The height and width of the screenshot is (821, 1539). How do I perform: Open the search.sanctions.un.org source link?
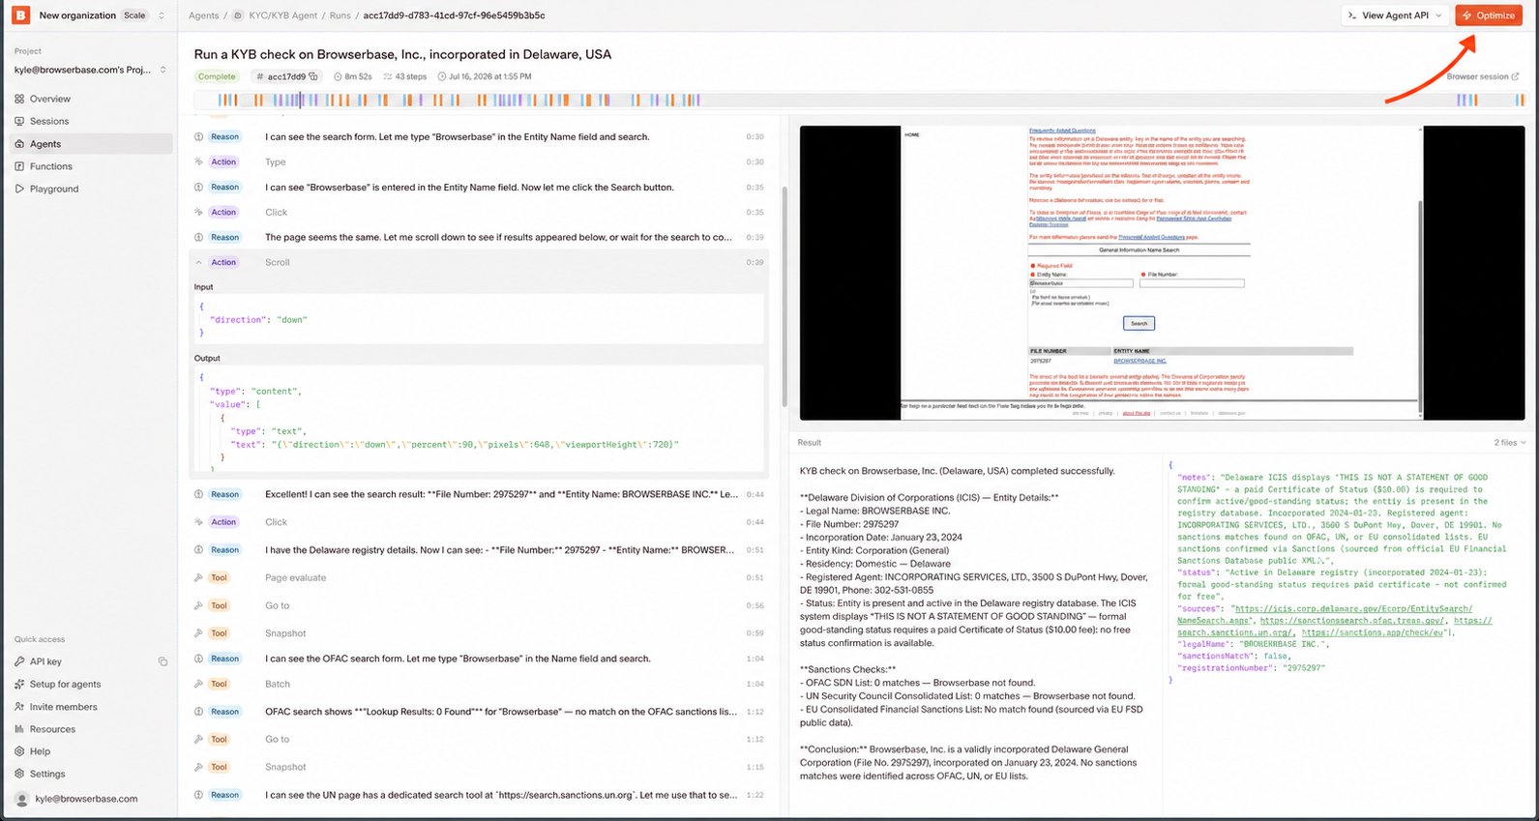click(x=1335, y=627)
